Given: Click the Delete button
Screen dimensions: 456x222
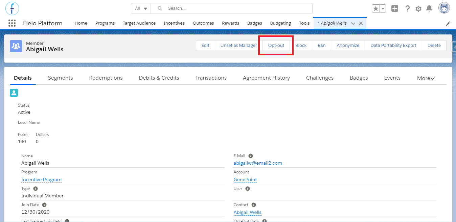Looking at the screenshot, I should click(434, 46).
